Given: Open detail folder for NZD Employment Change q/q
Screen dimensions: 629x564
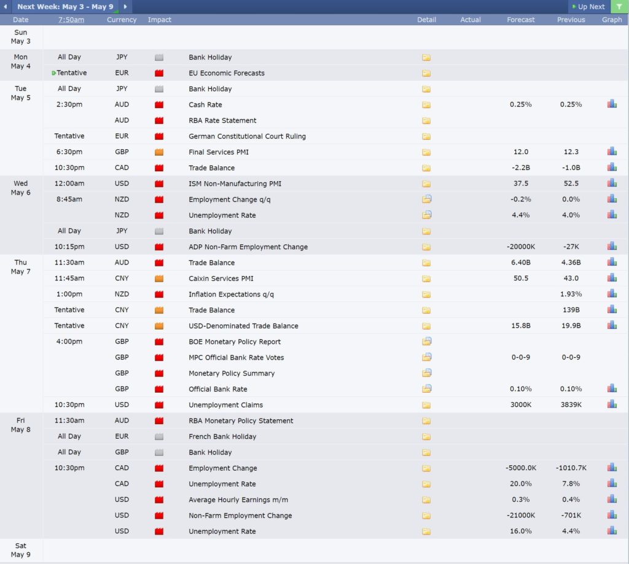Looking at the screenshot, I should pos(426,199).
